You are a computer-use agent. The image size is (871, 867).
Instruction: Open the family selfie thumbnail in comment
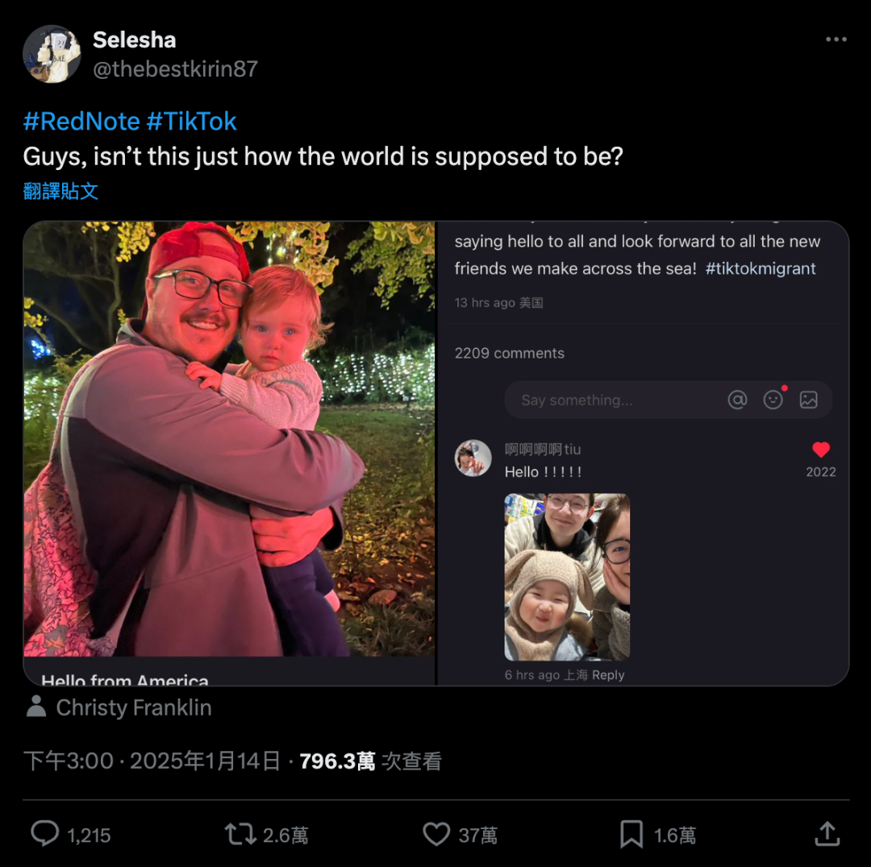567,577
